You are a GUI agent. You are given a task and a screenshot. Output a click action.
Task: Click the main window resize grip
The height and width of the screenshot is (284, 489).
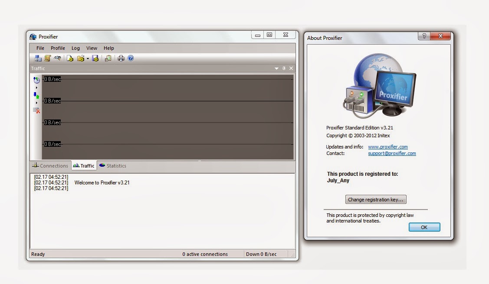[x=292, y=255]
